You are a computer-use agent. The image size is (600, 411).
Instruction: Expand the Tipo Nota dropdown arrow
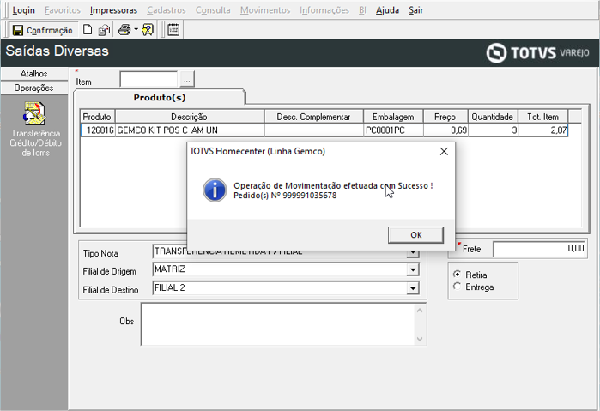click(413, 252)
